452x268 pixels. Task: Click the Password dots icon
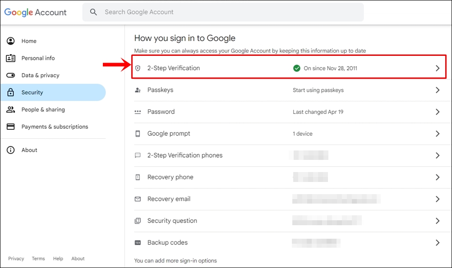tap(138, 112)
